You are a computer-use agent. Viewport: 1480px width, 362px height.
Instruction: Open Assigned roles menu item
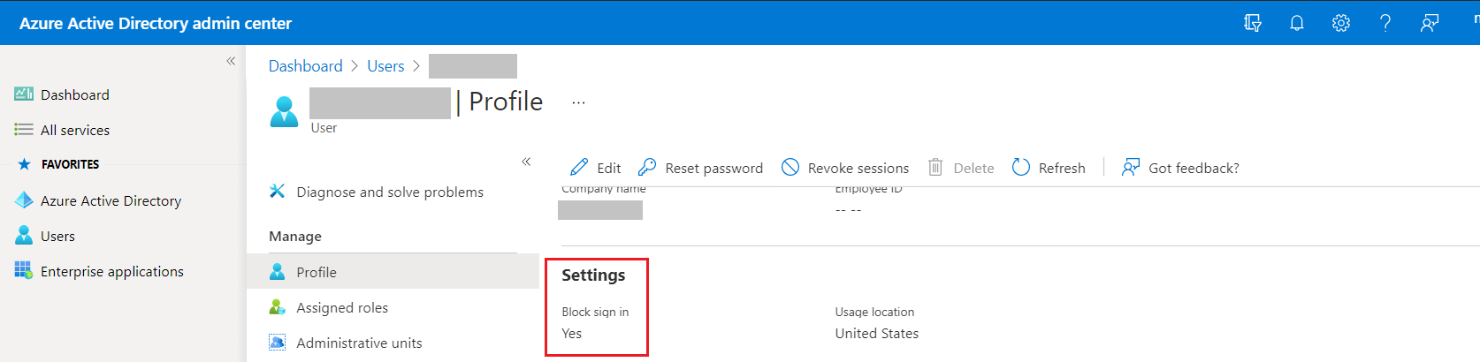342,307
